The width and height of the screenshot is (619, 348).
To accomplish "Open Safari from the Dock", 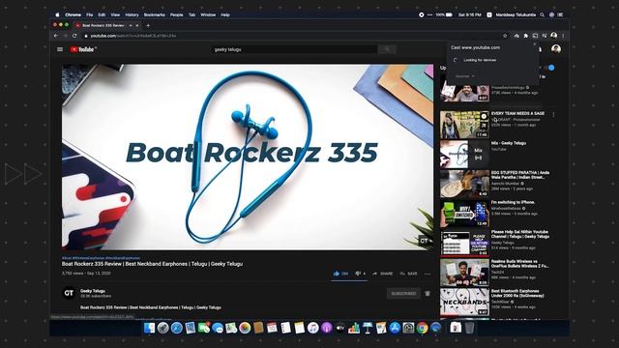I will 176,328.
